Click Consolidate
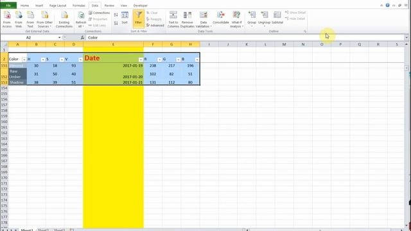This screenshot has width=411, height=231. pos(221,18)
